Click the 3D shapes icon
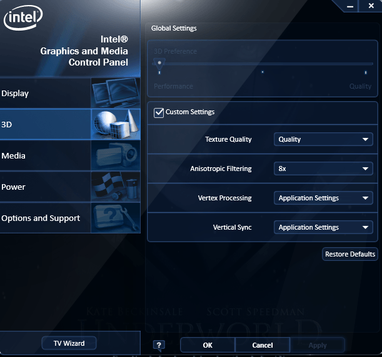Screen dimensions: 382x357 116,124
